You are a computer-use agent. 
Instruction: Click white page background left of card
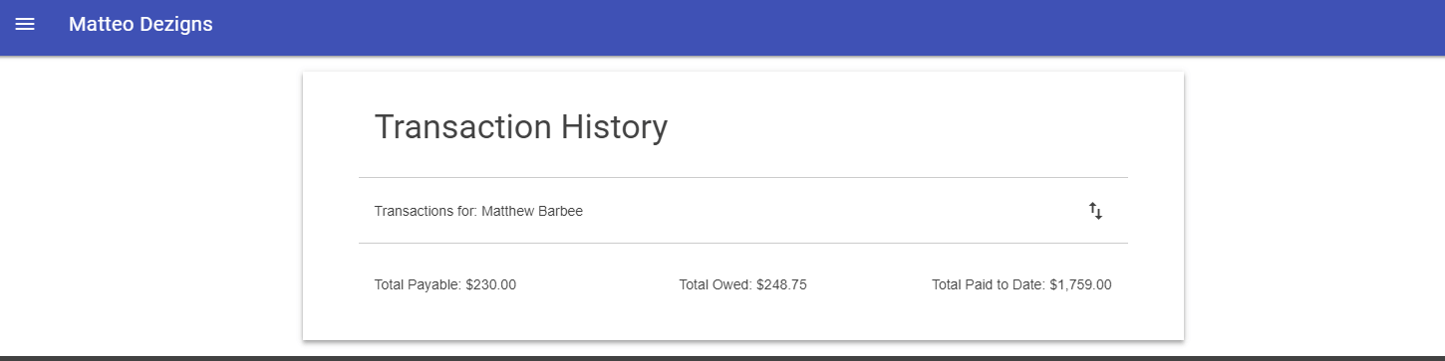(149, 199)
